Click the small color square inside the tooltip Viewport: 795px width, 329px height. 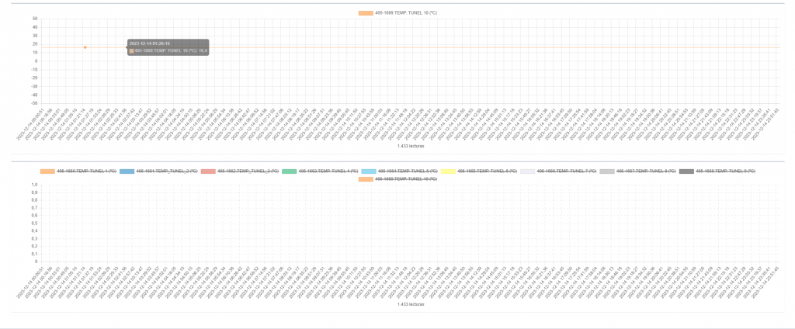point(132,51)
